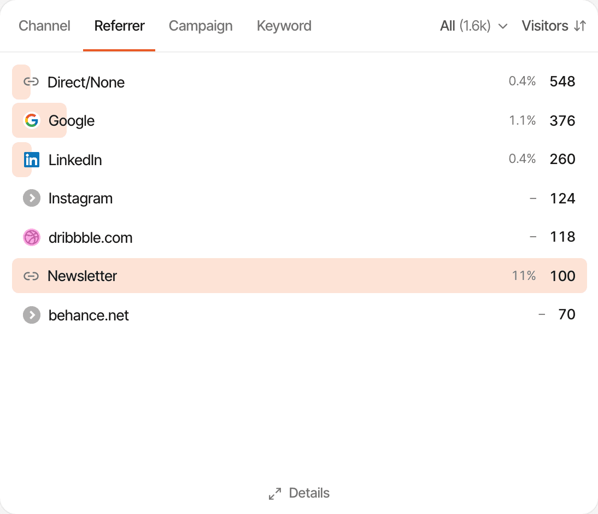Screen dimensions: 598x514
Task: Click the link icon beside Newsletter
Action: point(31,276)
